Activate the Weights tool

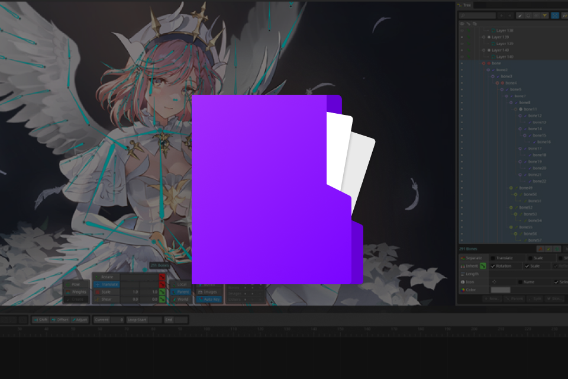click(76, 292)
